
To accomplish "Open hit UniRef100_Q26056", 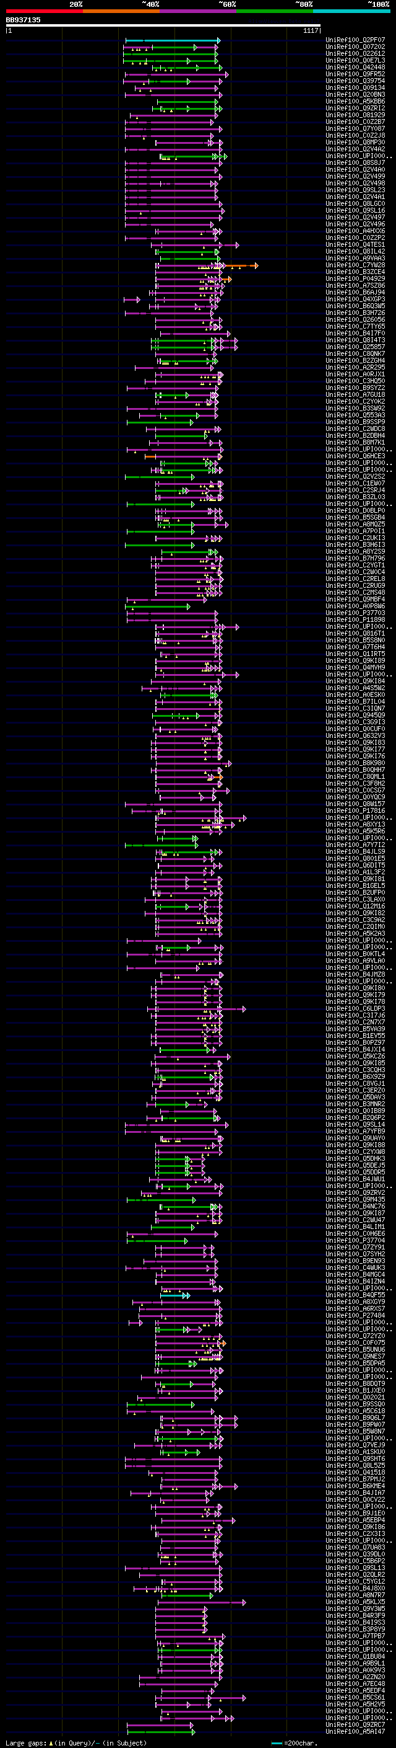I will click(355, 319).
